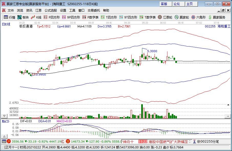Click the 极反通道 indicator name
Viewport: 232px width, 151px height.
coord(26,26)
